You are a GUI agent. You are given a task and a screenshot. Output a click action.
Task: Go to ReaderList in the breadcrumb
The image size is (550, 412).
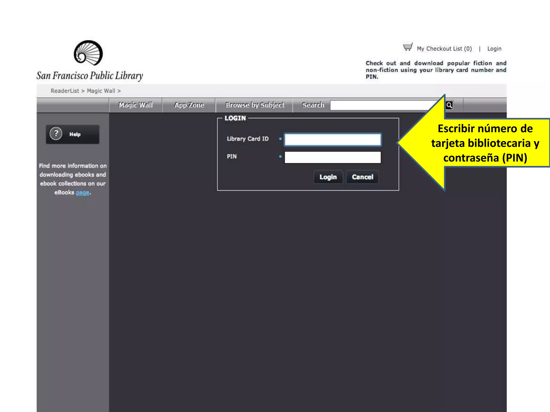pos(65,91)
